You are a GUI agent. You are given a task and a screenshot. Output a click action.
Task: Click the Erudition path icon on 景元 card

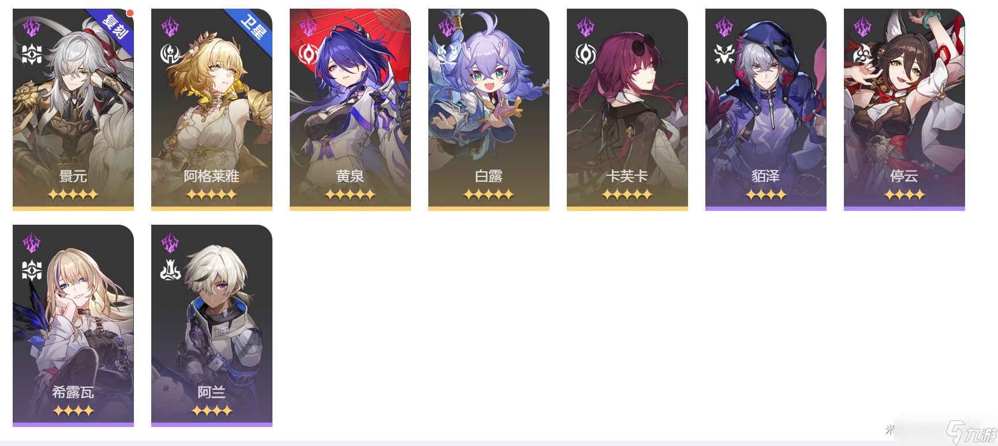32,54
